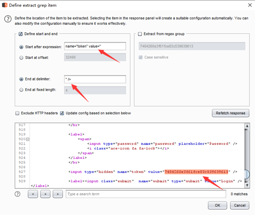255x215 pixels.
Task: Select Start at offset radio button
Action: coord(21,58)
